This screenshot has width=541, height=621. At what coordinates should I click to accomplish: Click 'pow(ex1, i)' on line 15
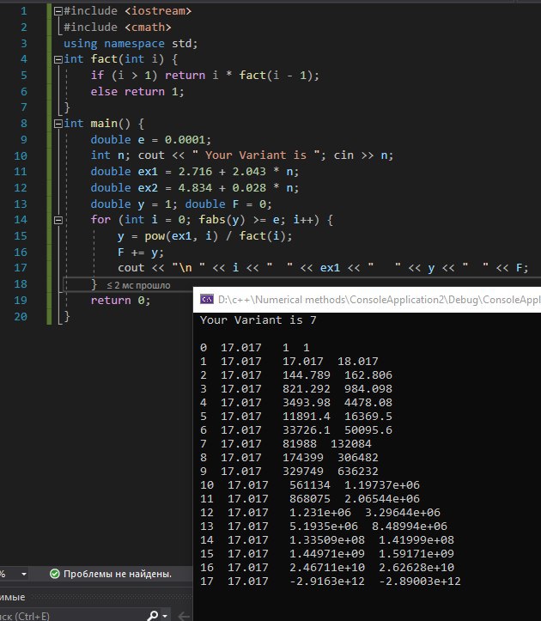click(181, 236)
